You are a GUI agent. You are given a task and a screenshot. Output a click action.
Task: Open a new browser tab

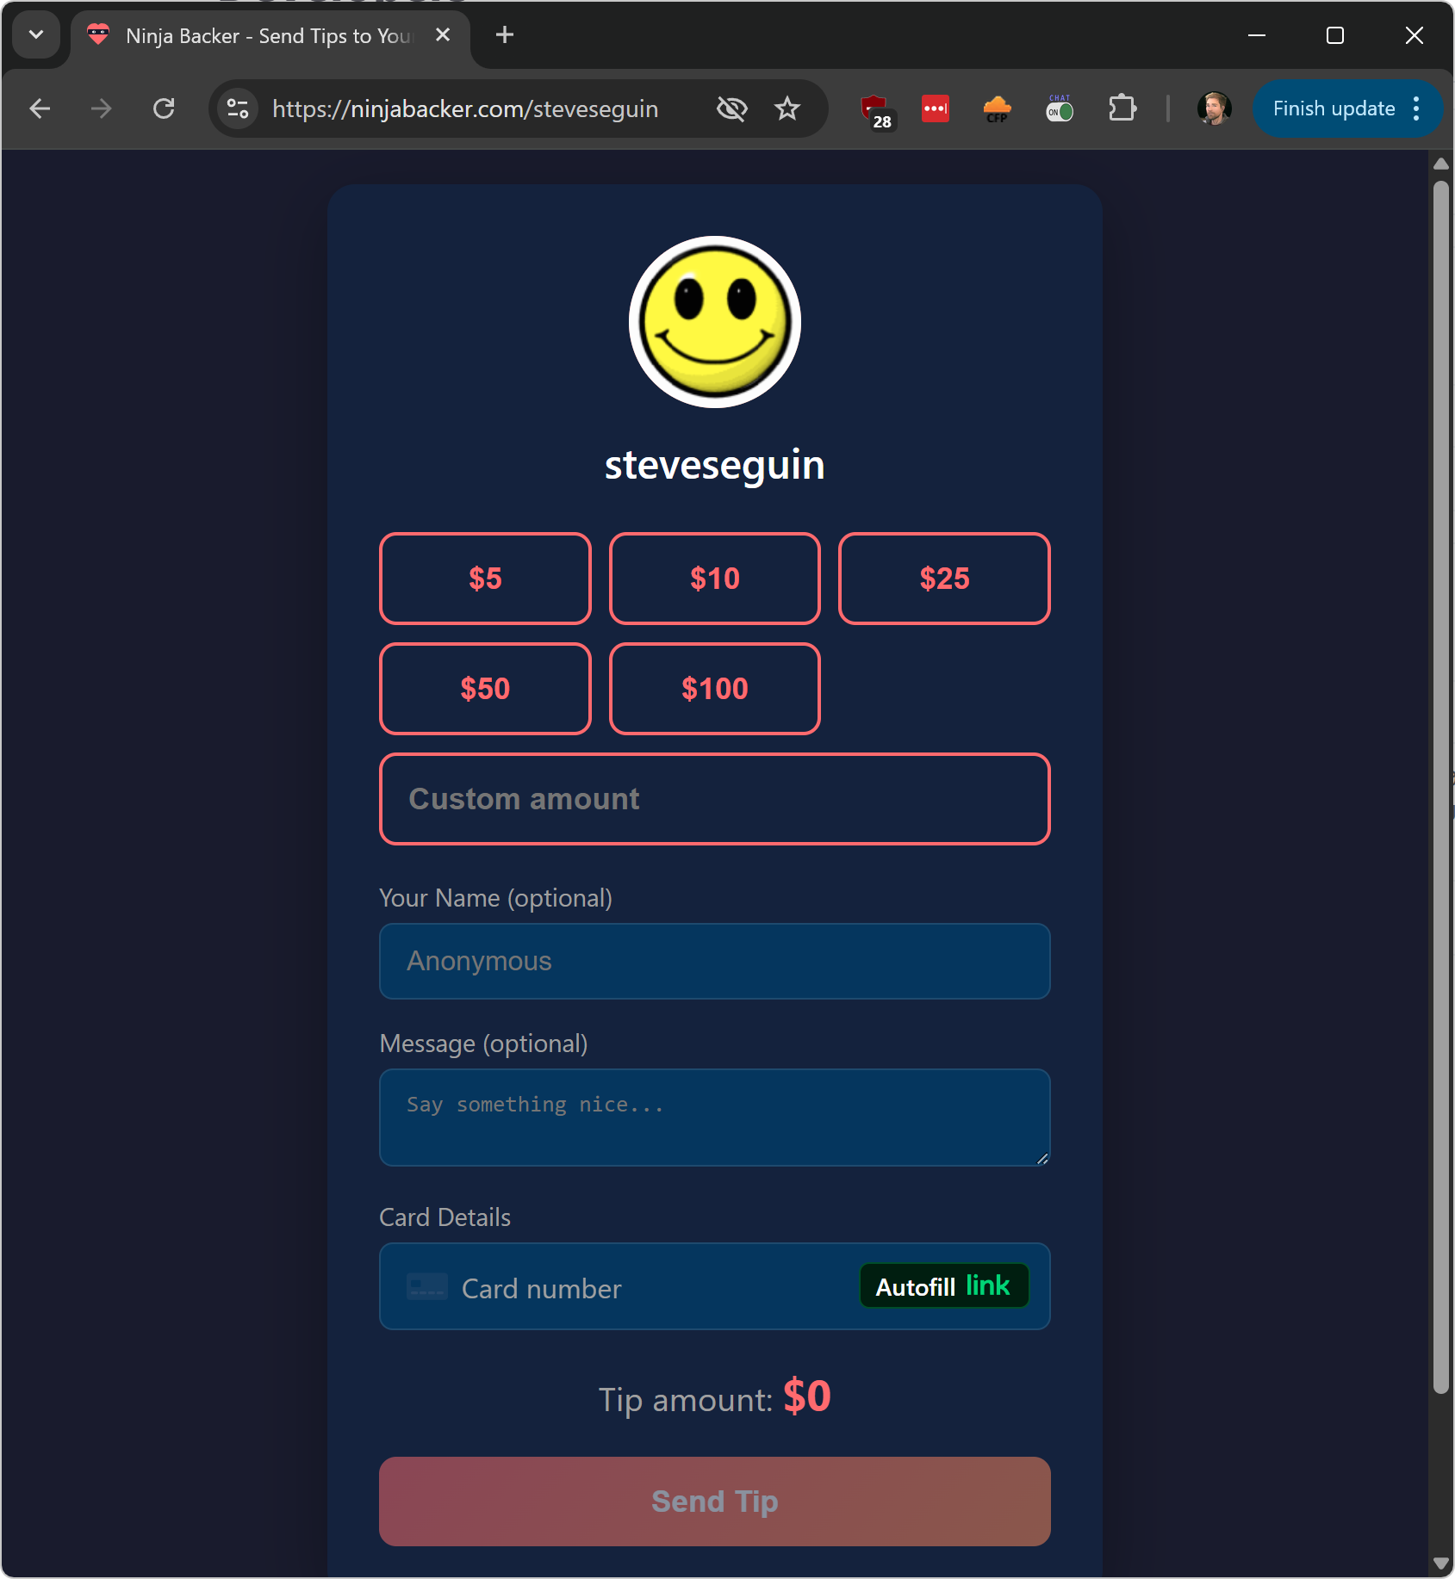(504, 35)
